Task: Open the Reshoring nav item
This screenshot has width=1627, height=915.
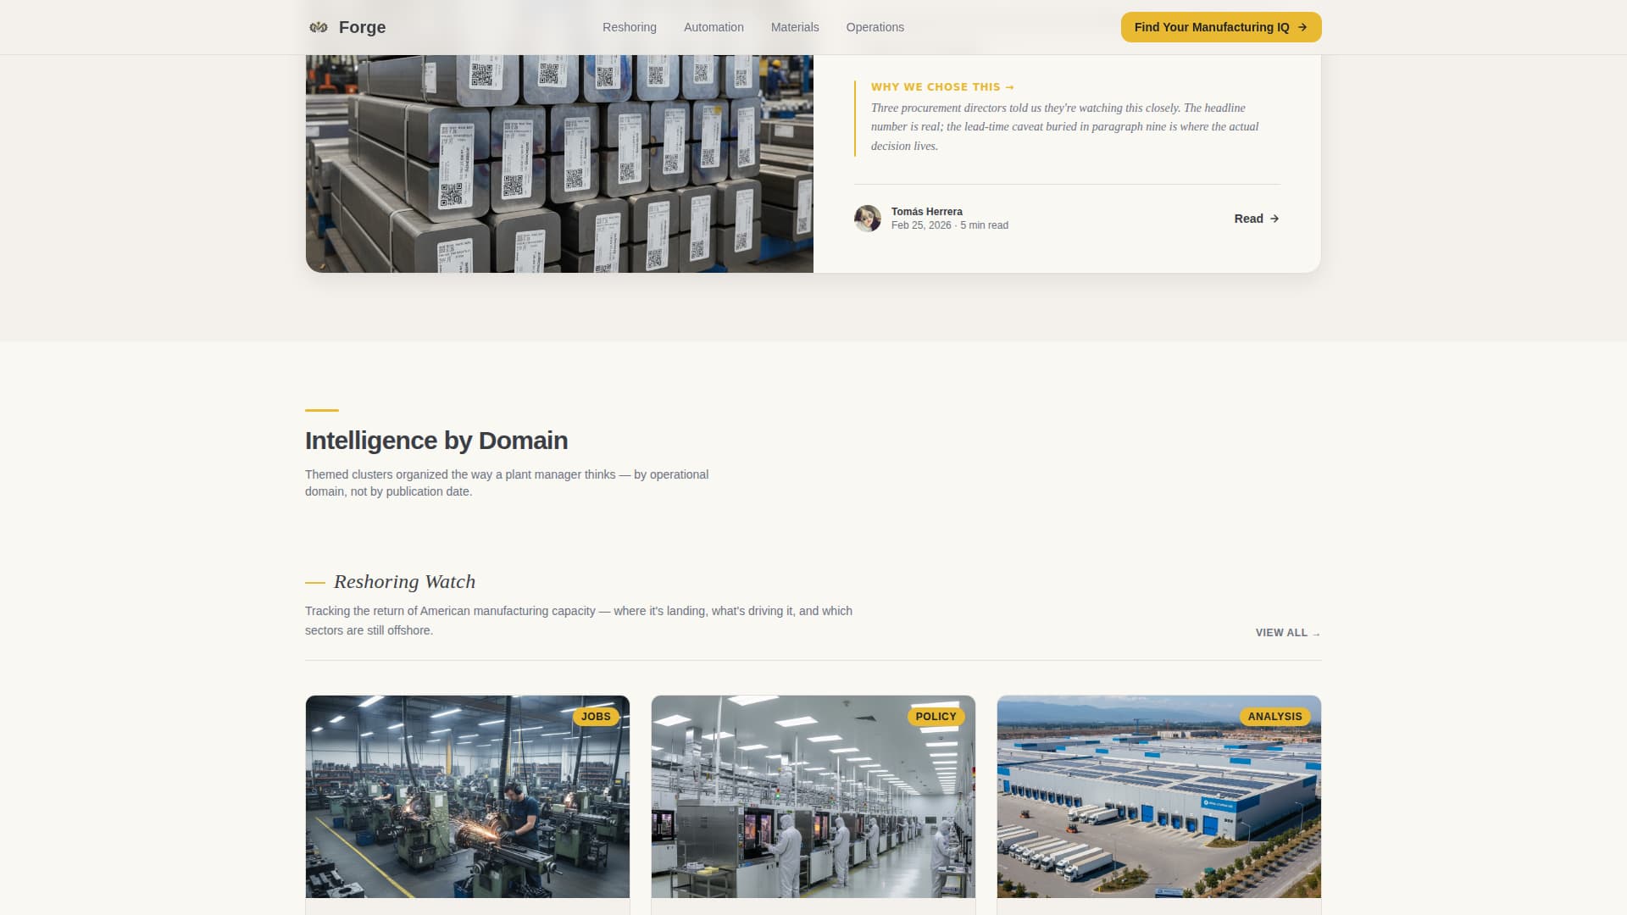Action: pyautogui.click(x=629, y=27)
